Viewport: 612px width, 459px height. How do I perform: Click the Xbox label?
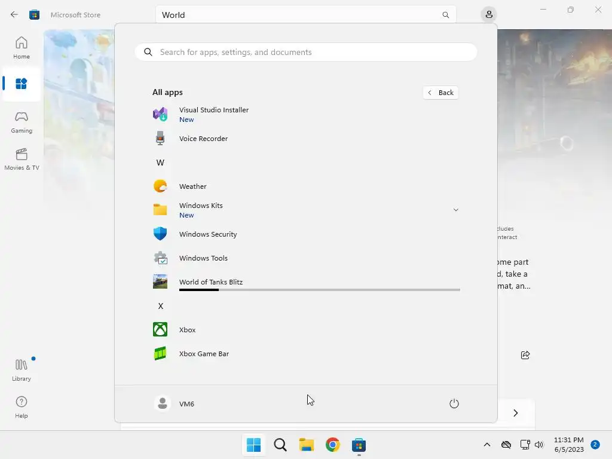point(187,330)
